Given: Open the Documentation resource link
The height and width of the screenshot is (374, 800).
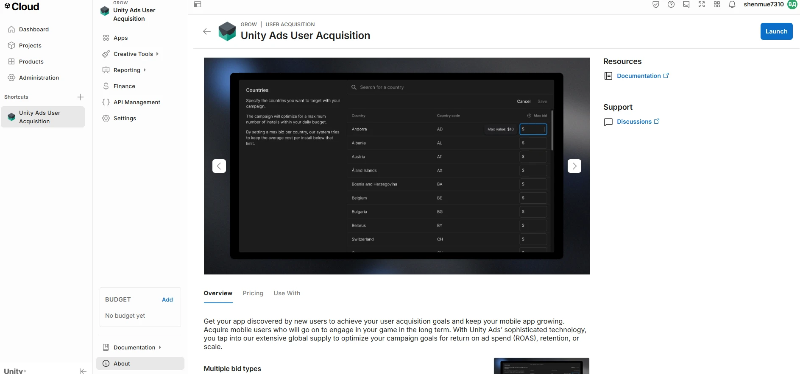Looking at the screenshot, I should tap(643, 76).
